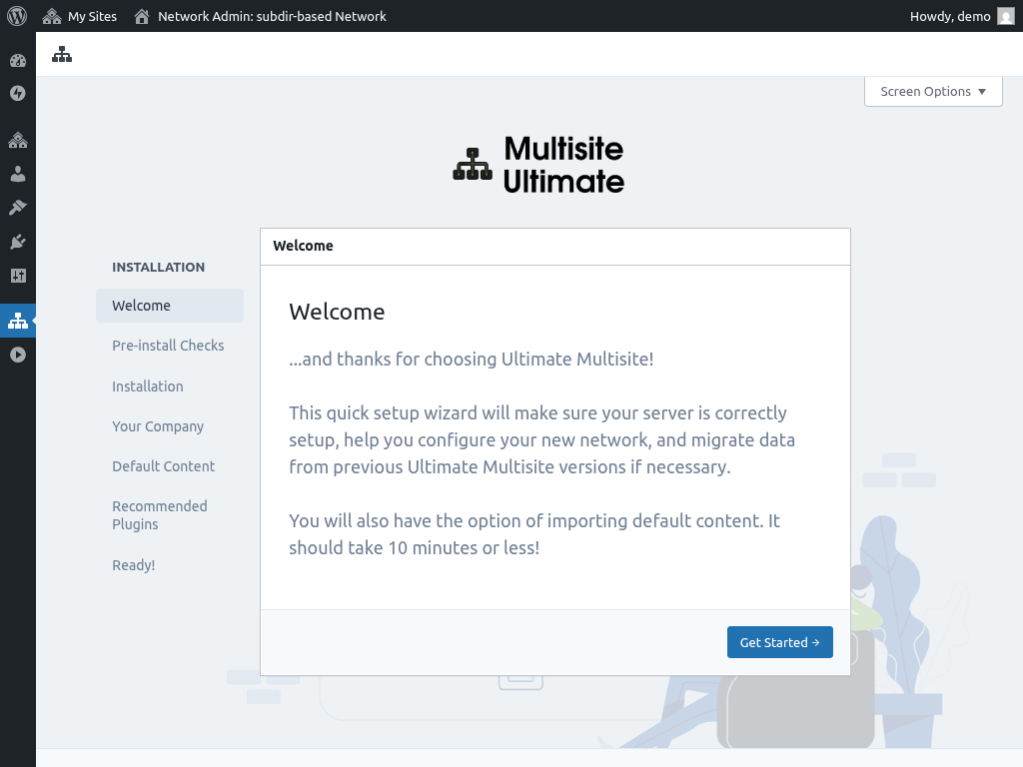Viewport: 1023px width, 767px height.
Task: Click the My Sites houses icon
Action: tap(52, 16)
